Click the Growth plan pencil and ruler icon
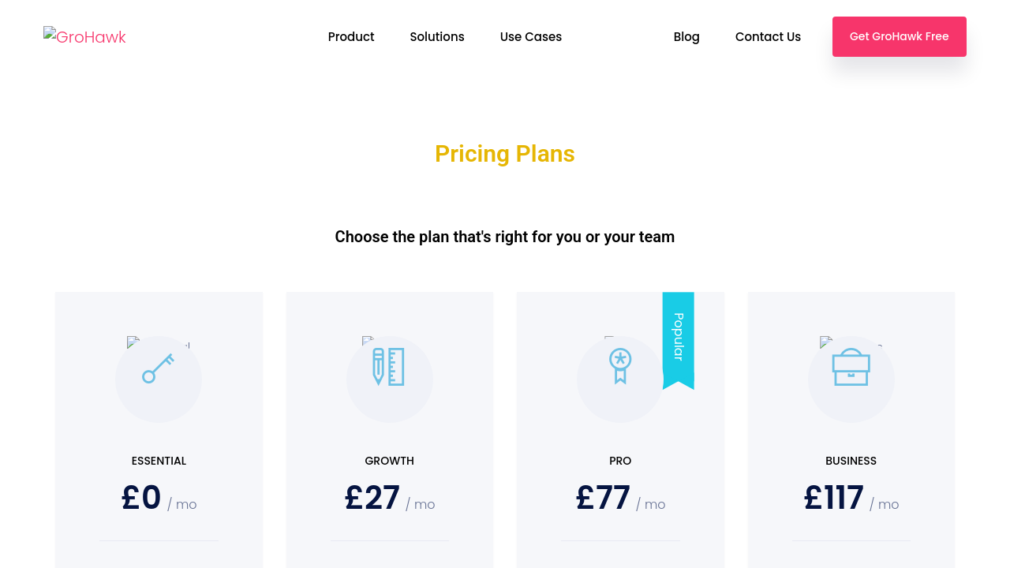The width and height of the screenshot is (1010, 568). (x=389, y=367)
